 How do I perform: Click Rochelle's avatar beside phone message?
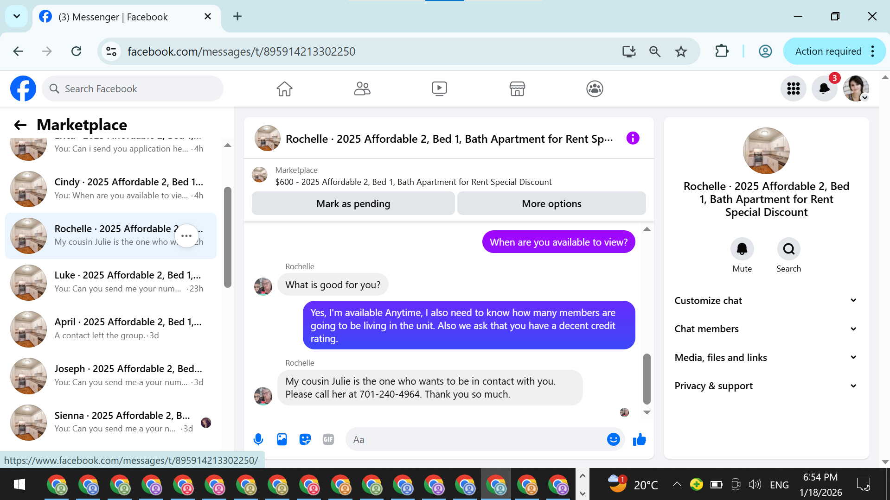click(x=263, y=396)
